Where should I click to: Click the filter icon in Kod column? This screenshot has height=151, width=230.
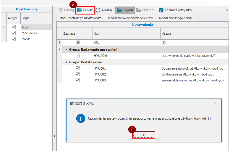pos(96,43)
